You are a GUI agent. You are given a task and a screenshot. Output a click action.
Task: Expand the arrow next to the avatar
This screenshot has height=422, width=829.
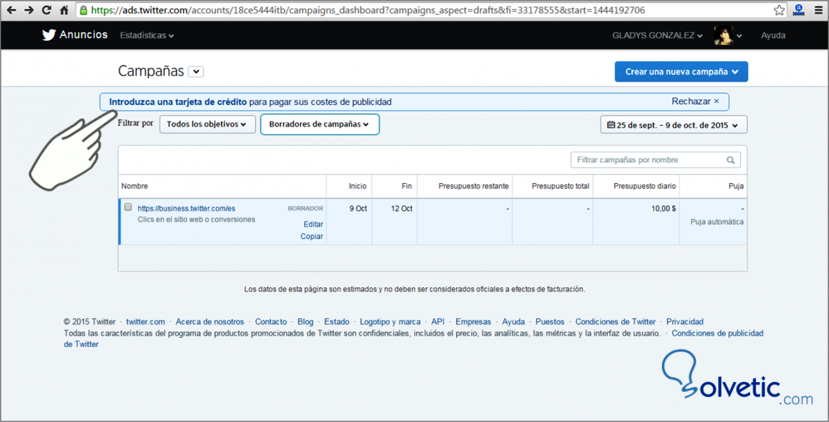click(740, 36)
